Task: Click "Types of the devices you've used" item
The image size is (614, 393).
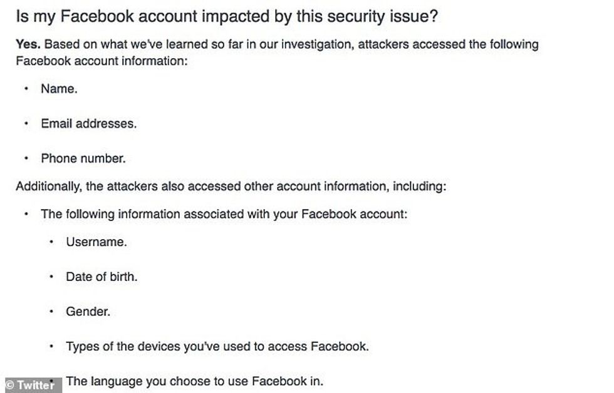Action: point(217,346)
